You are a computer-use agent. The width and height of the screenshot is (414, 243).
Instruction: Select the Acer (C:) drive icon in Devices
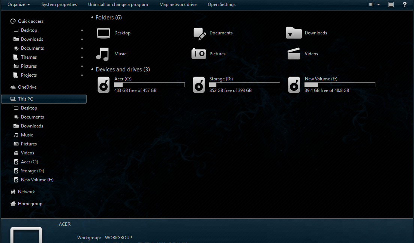point(103,84)
